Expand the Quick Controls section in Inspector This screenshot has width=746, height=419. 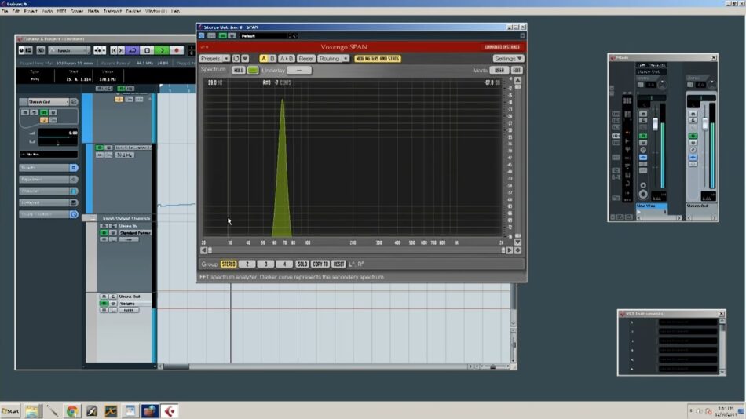48,214
